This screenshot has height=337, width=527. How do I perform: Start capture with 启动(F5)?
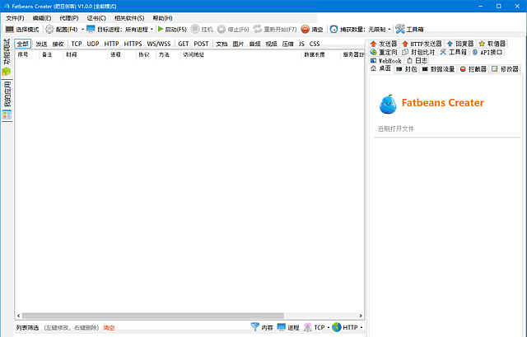[172, 30]
